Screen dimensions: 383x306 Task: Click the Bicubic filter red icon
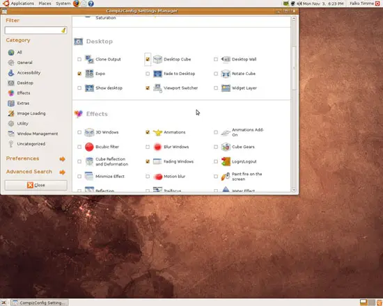click(89, 147)
